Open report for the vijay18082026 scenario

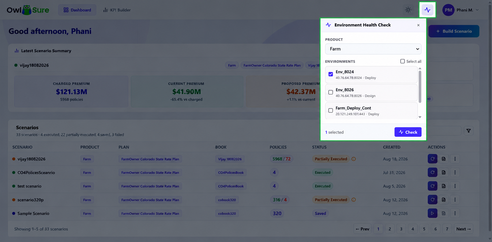(x=444, y=159)
